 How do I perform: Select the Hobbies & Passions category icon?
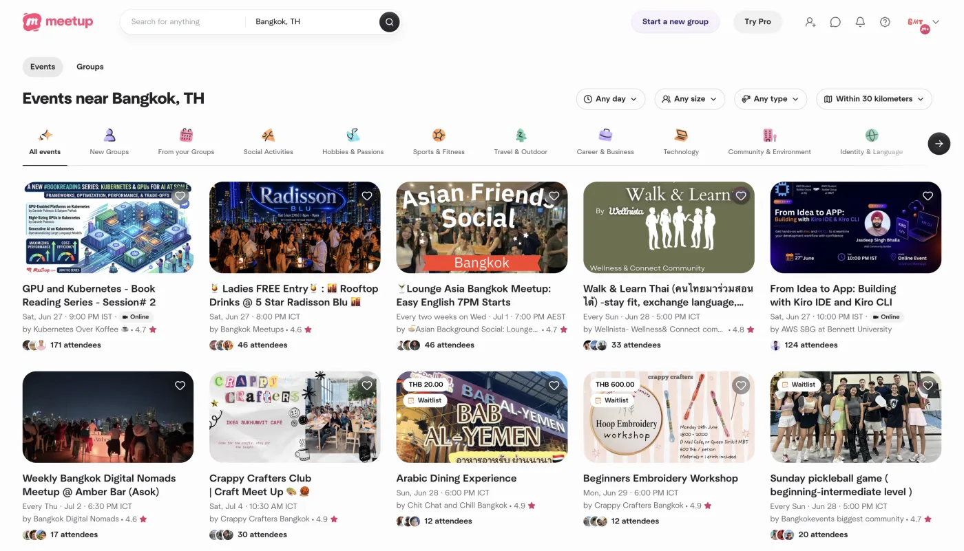point(353,135)
